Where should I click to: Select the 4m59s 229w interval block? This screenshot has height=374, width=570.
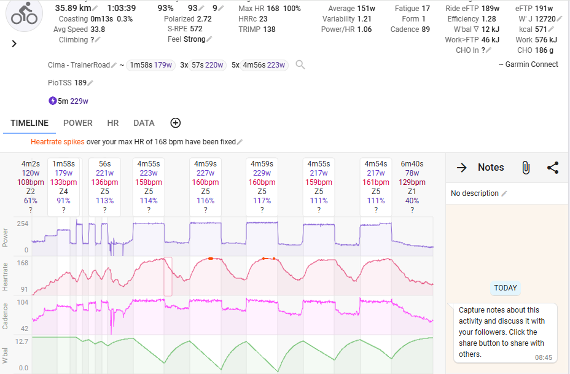[262, 187]
